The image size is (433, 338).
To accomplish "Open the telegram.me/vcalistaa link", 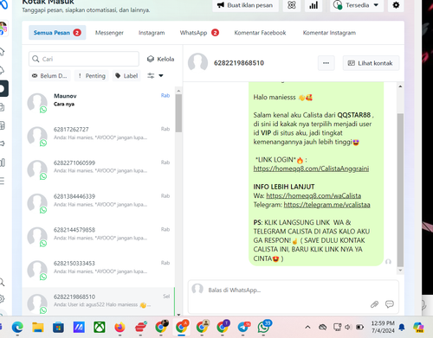I will coord(326,205).
